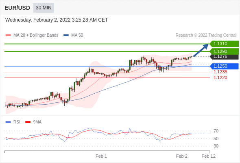Click the Feb 12 date axis label
Image resolution: width=240 pixels, height=163 pixels.
pos(208,156)
